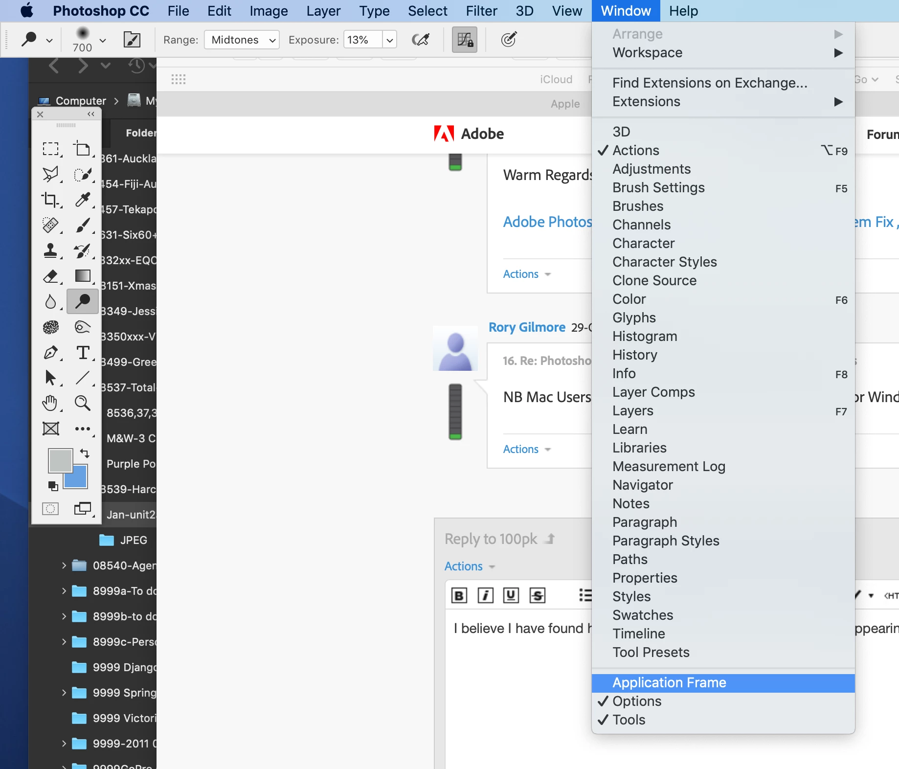Change the screen mode
The image size is (899, 769).
[82, 509]
